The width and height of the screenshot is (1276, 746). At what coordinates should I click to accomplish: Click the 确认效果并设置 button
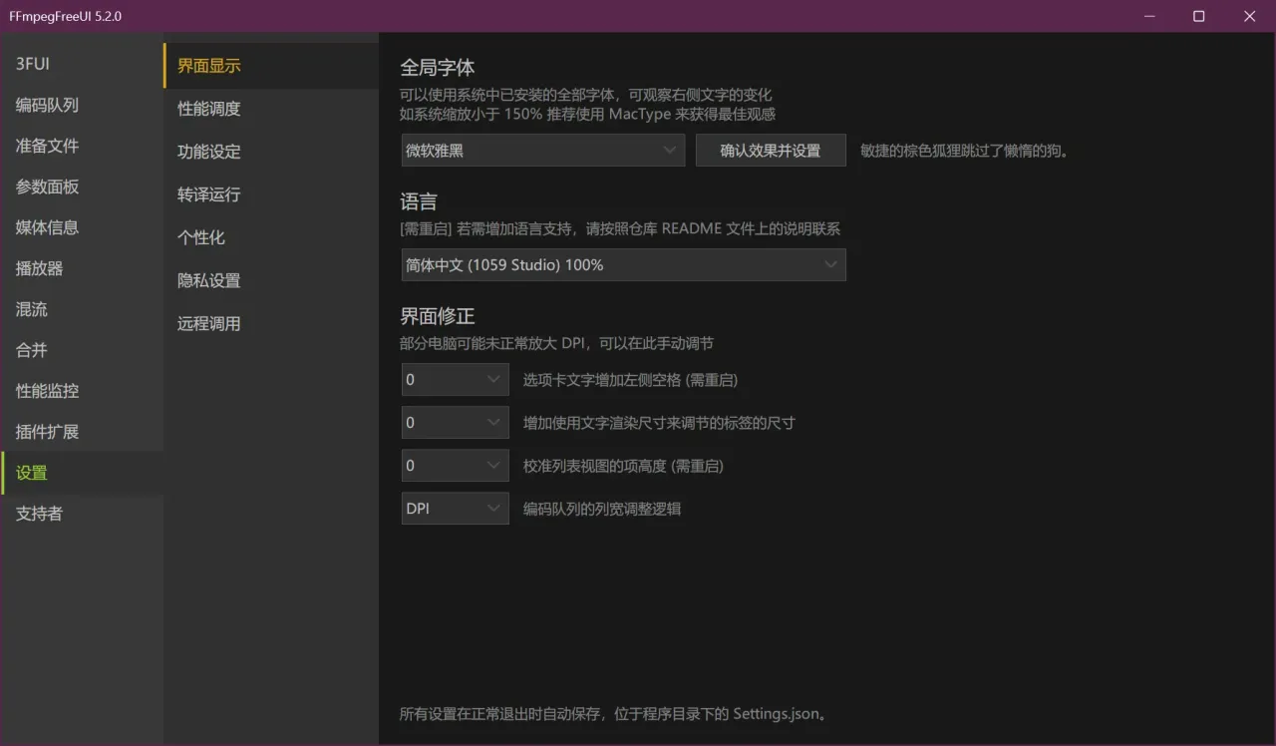click(771, 151)
